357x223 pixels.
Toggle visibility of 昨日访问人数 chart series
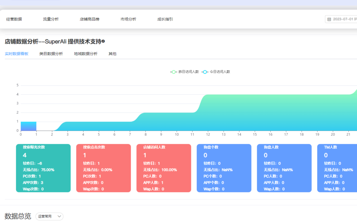[185, 72]
